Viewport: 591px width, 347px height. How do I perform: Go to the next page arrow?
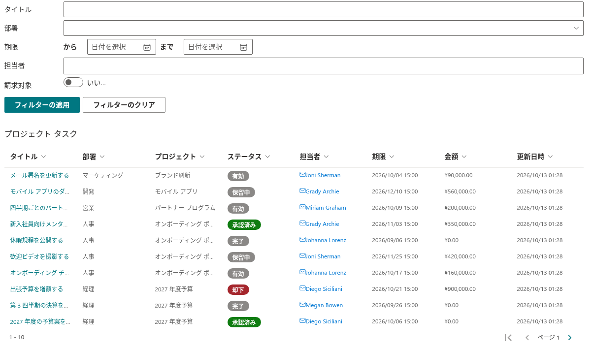[570, 338]
